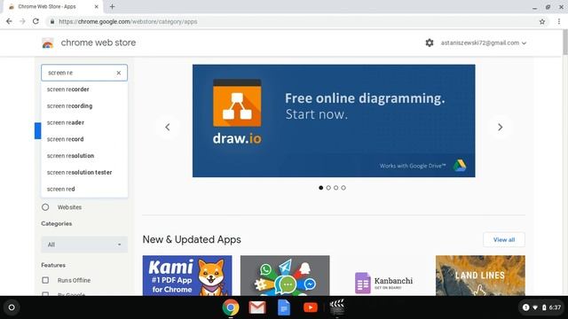Clear the search box with the X icon
This screenshot has width=568, height=319.
pyautogui.click(x=118, y=73)
